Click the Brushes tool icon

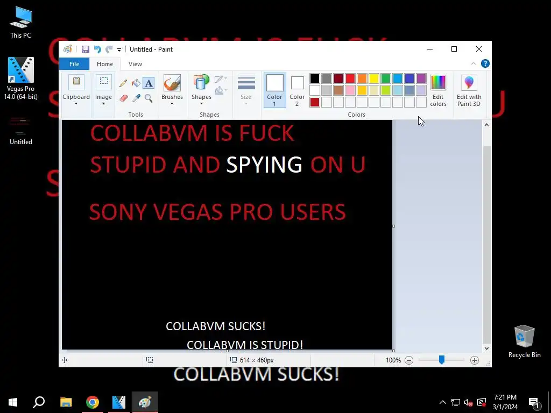(172, 83)
